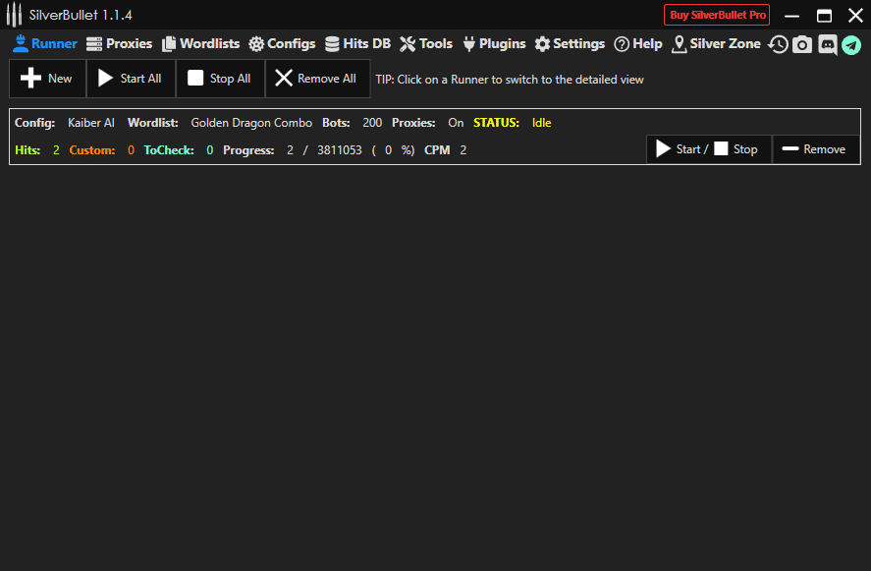
Task: Open Tools with the wrench icon
Action: pyautogui.click(x=426, y=44)
